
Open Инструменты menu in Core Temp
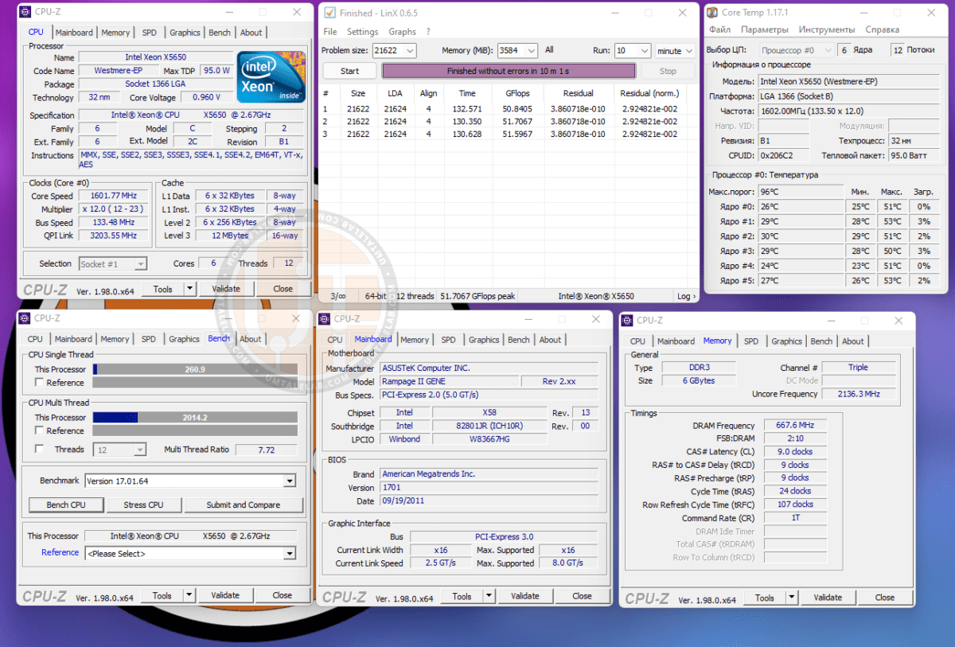tap(827, 29)
